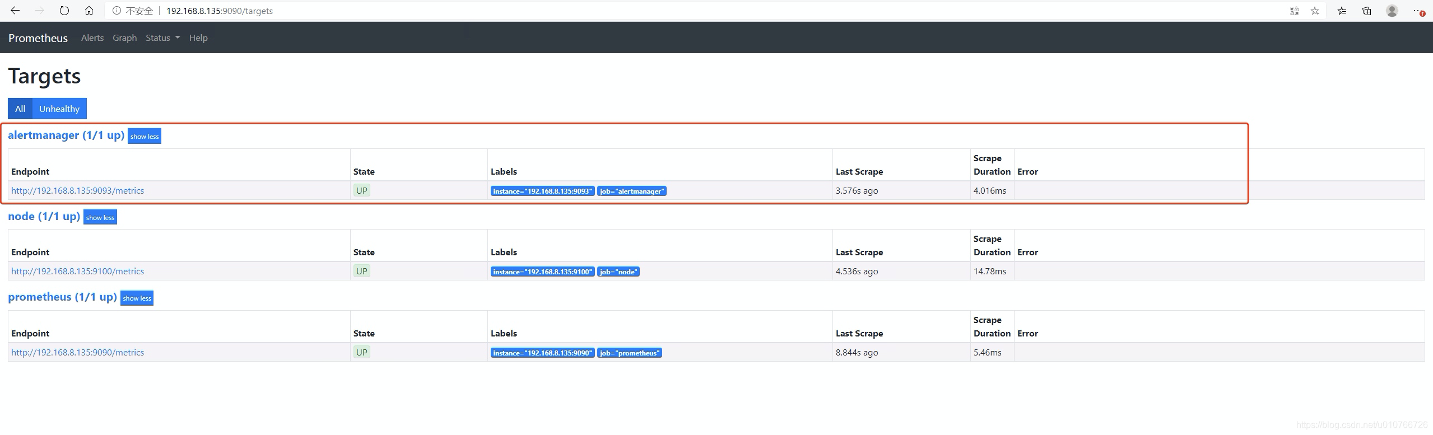This screenshot has width=1433, height=435.
Task: Open the Graph page
Action: (x=124, y=38)
